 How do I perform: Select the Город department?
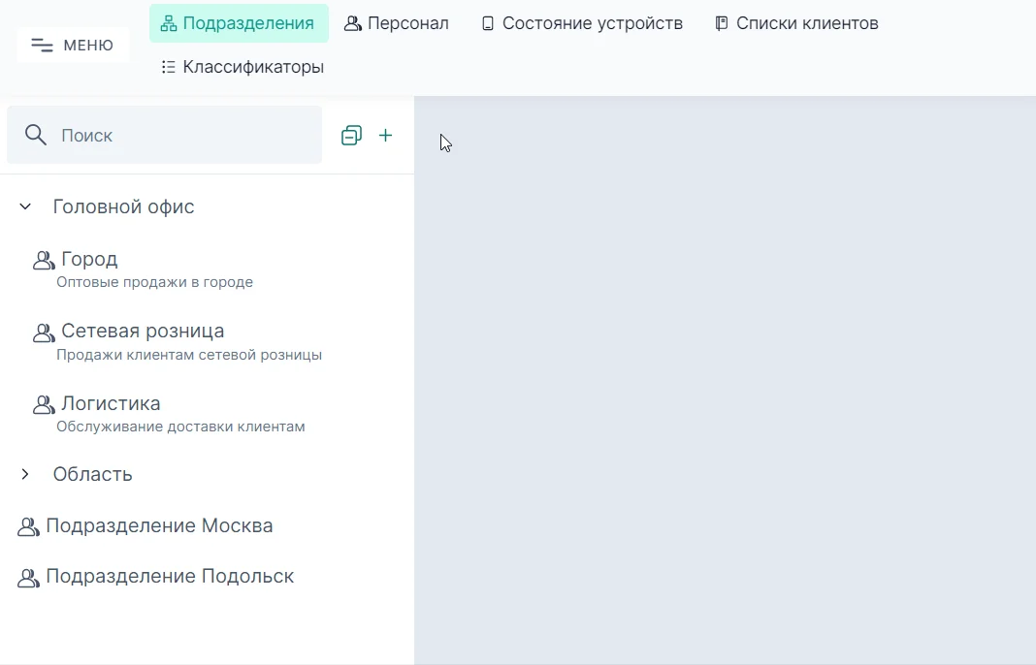[x=89, y=259]
